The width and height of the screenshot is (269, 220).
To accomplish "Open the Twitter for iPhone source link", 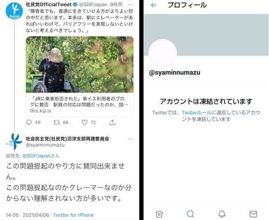I will pos(73,215).
